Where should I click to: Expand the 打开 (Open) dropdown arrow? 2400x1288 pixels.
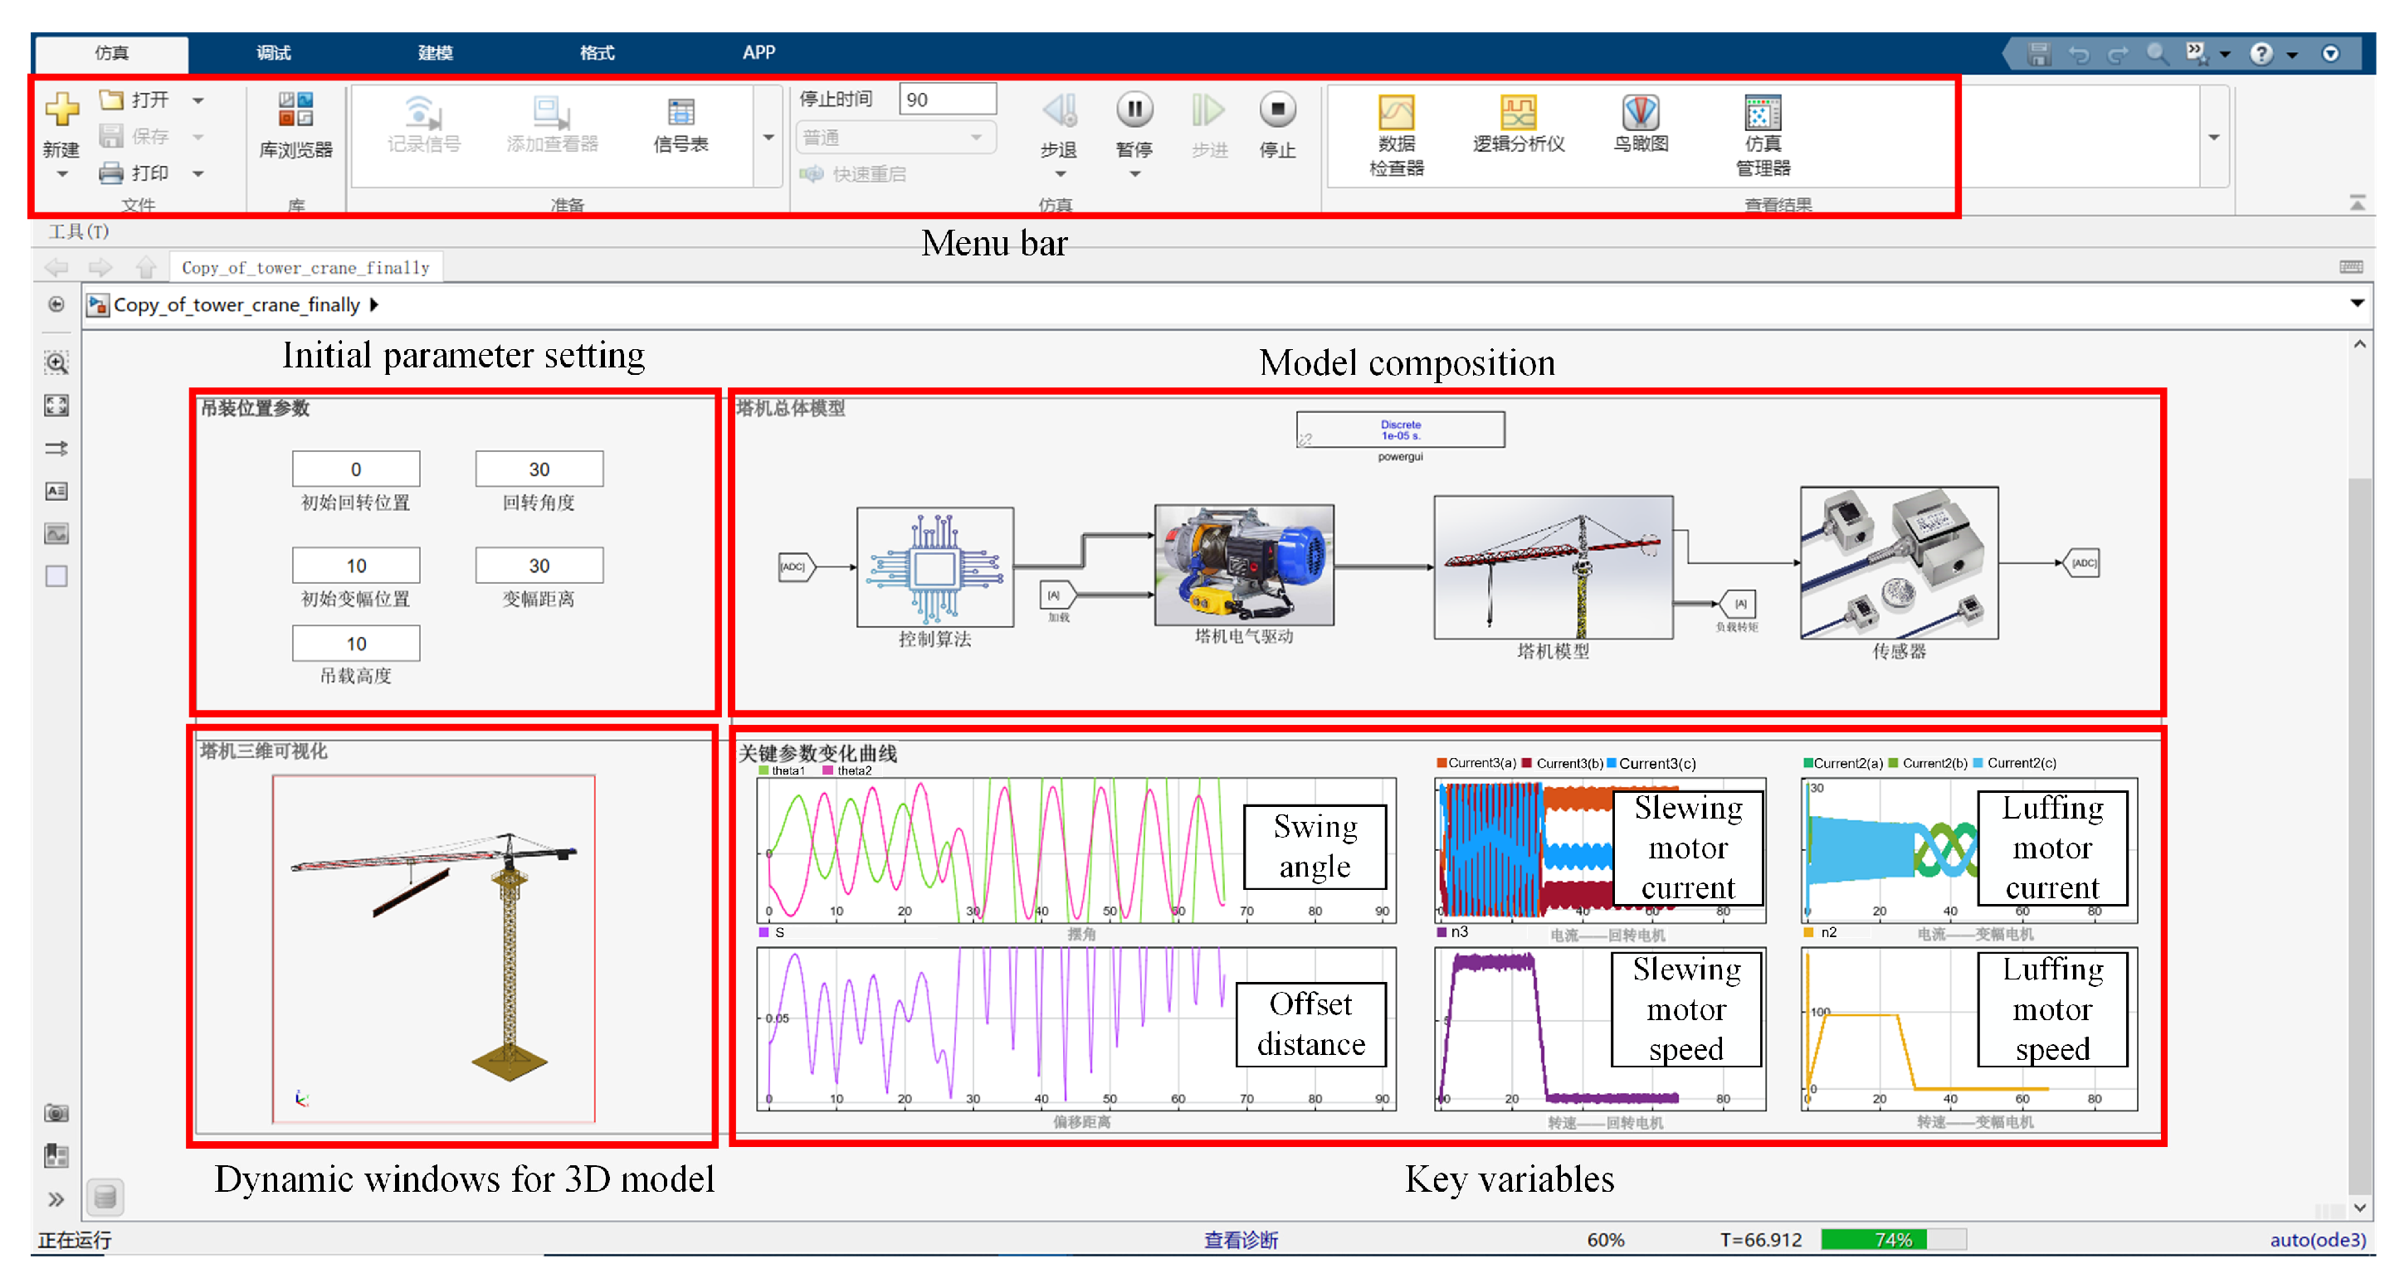pos(198,100)
